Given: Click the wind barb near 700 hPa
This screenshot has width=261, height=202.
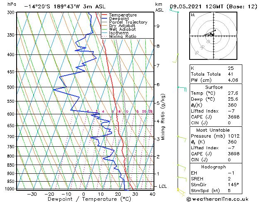Looking at the screenshot, I should pos(181,137).
